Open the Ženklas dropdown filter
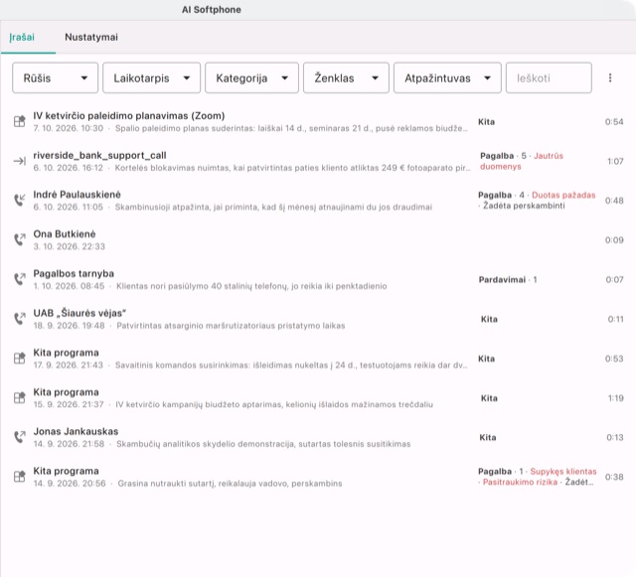 tap(346, 77)
